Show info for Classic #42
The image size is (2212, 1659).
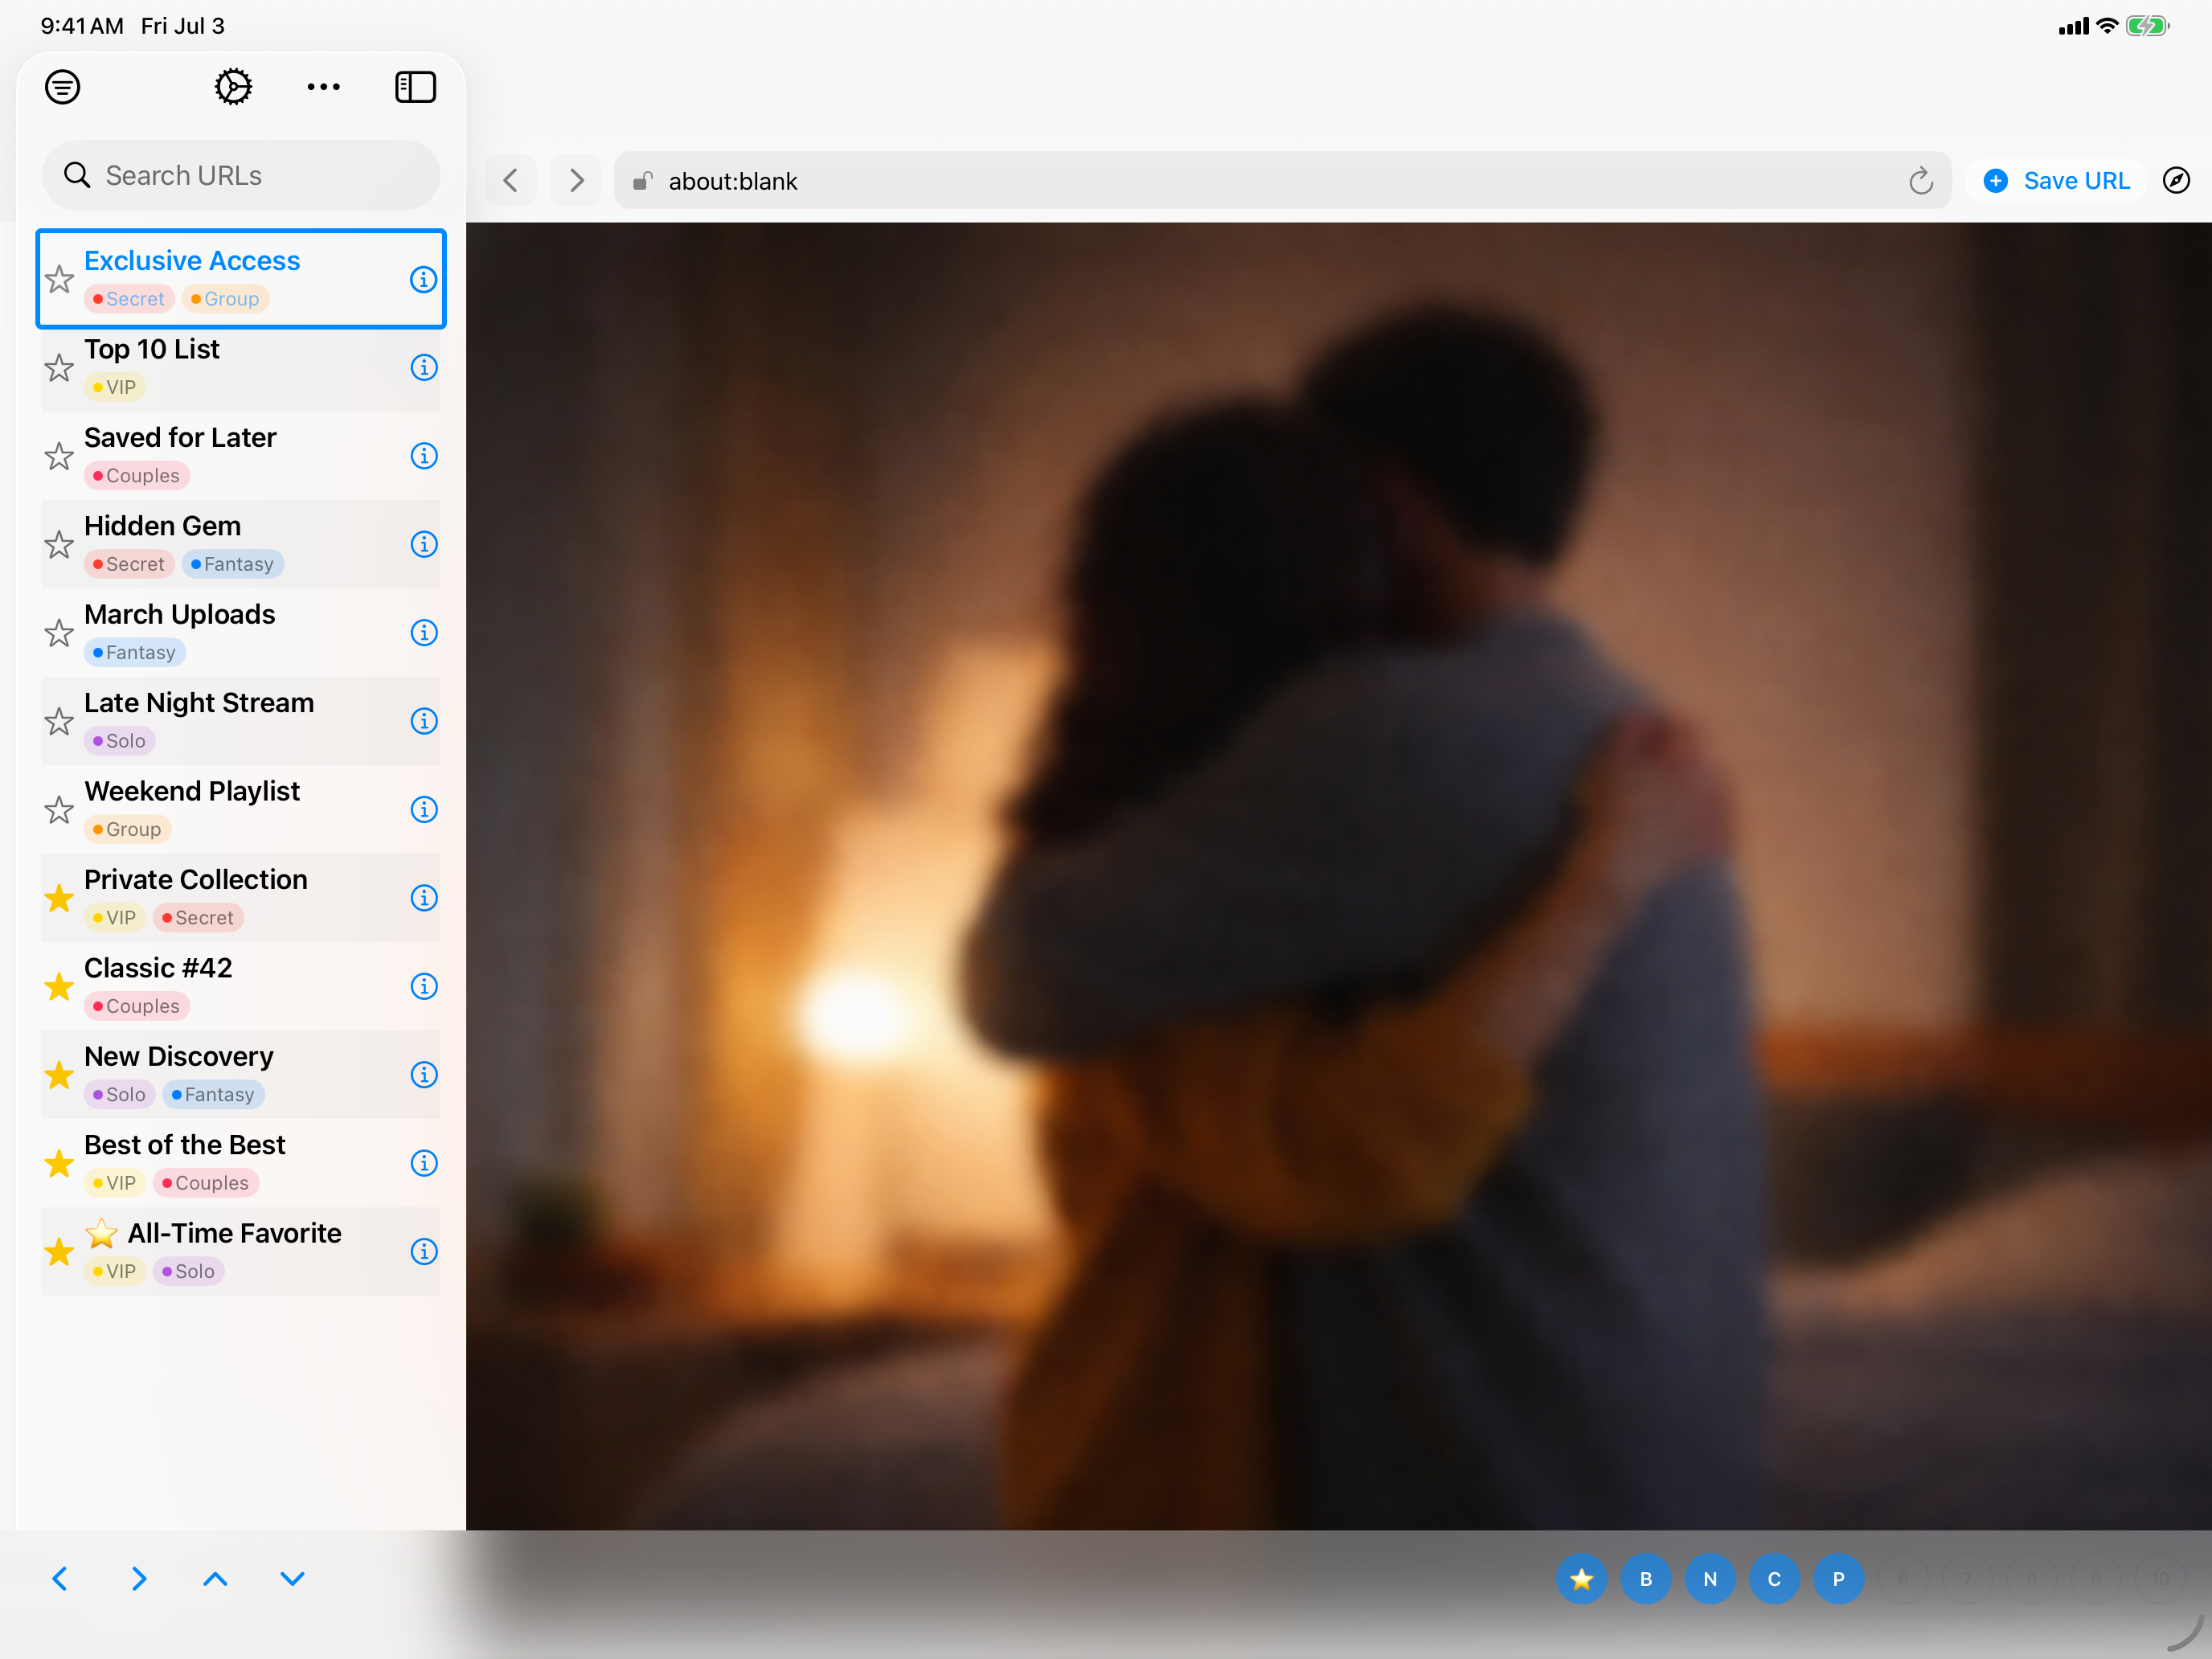424,986
